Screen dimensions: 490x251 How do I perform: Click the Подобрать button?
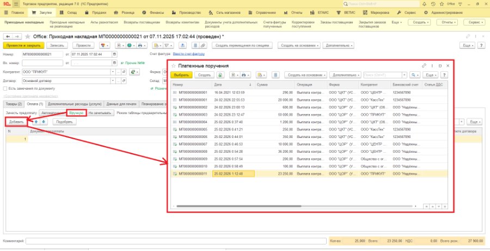pyautogui.click(x=64, y=122)
